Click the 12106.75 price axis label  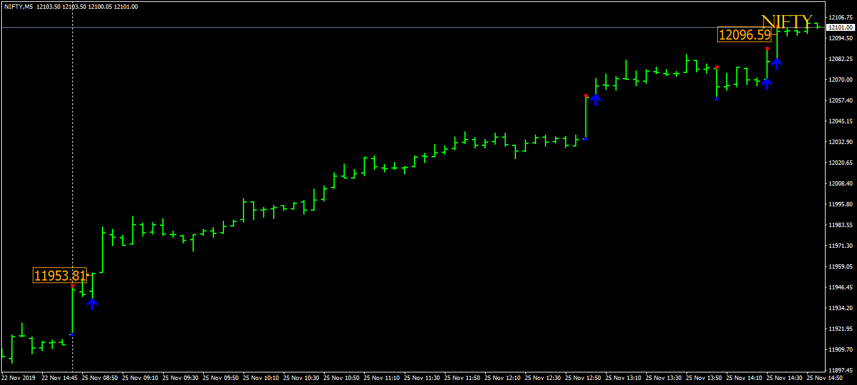841,18
